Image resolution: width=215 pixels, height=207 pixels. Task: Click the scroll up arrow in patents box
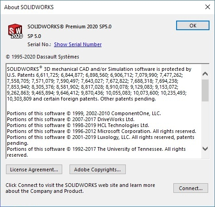pyautogui.click(x=205, y=74)
